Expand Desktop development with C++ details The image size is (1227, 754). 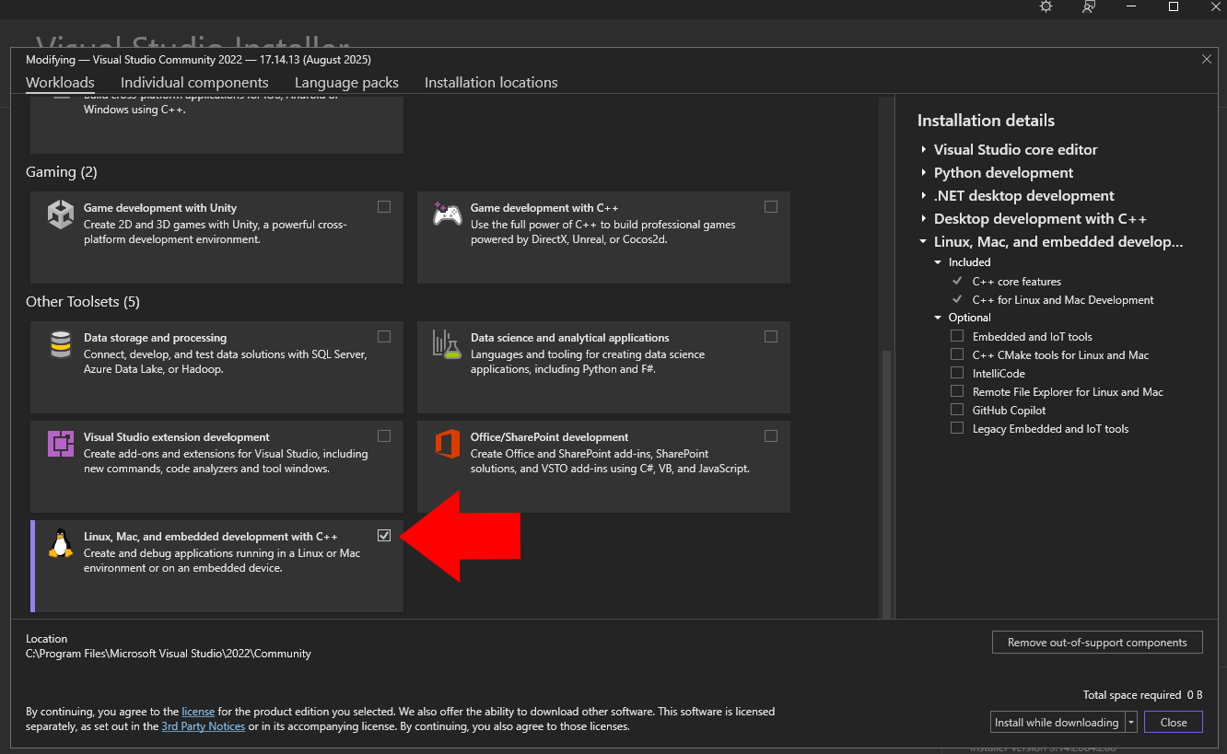[923, 218]
